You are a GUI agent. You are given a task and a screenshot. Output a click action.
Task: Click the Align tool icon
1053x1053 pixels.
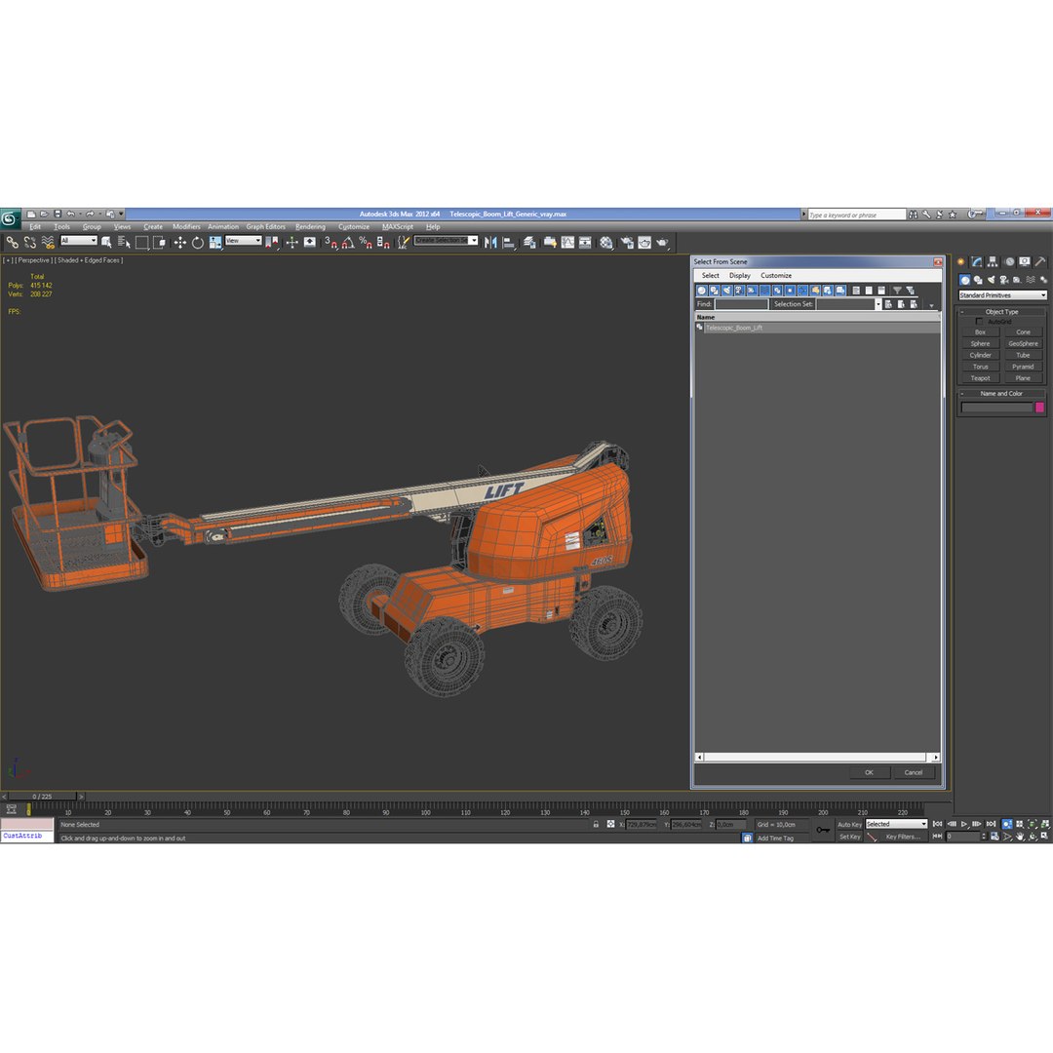[x=508, y=243]
